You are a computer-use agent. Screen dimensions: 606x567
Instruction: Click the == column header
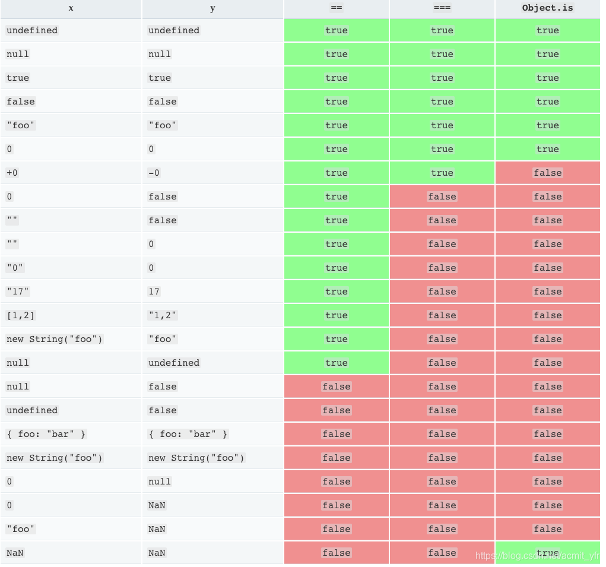click(x=336, y=8)
